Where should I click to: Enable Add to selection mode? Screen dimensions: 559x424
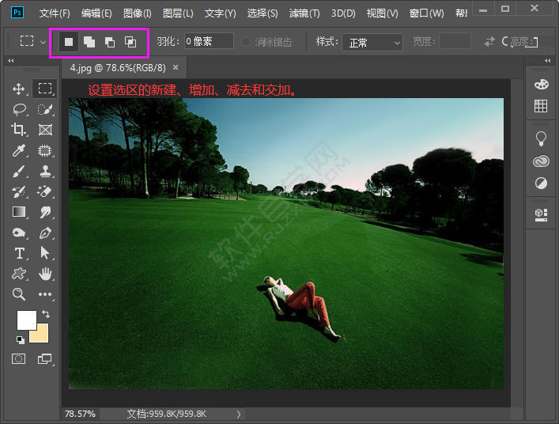[x=89, y=41]
